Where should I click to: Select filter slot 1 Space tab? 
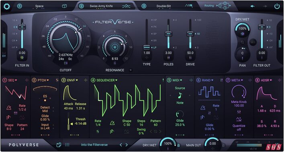click(x=39, y=6)
